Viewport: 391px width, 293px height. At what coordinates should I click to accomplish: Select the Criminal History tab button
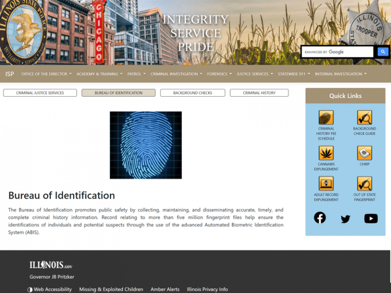click(x=259, y=93)
